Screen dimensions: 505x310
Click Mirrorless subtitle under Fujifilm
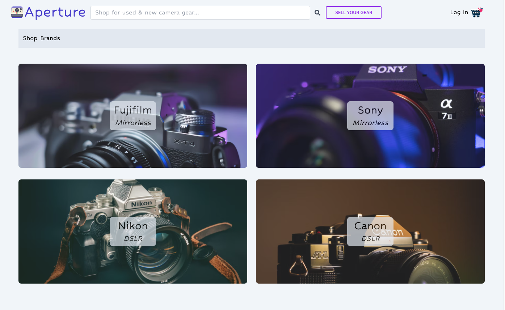point(133,123)
